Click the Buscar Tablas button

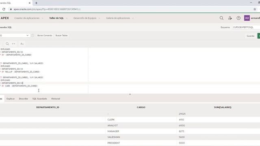pos(61,35)
